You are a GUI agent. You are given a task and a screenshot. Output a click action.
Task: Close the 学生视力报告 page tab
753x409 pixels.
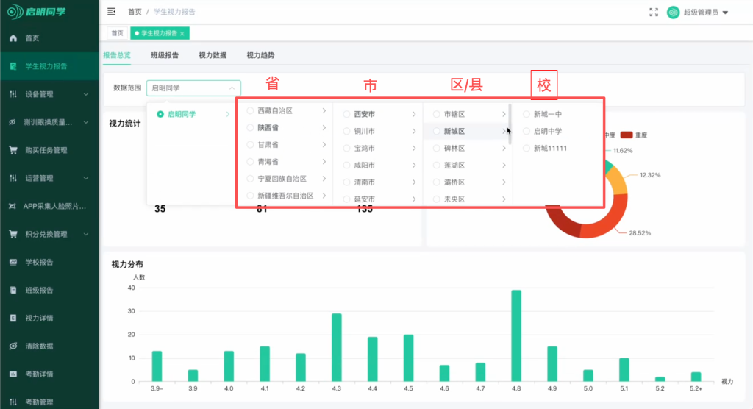click(182, 33)
